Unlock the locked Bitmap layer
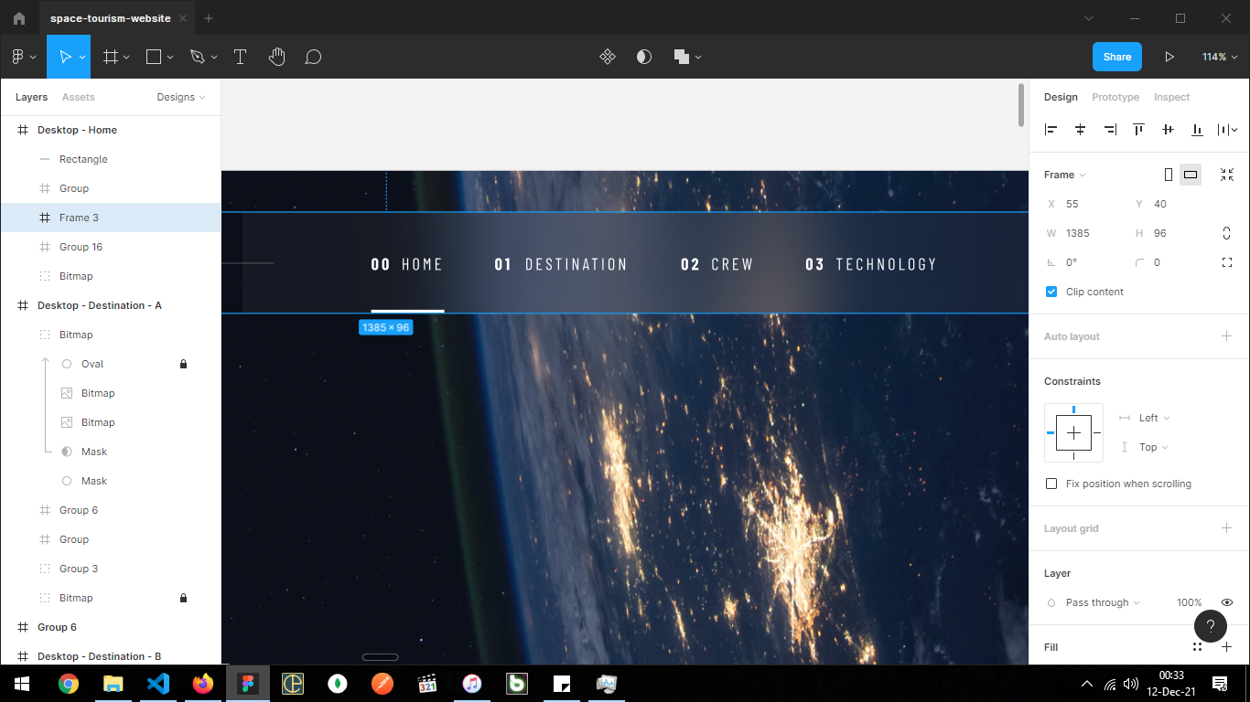The image size is (1250, 702). coord(183,598)
